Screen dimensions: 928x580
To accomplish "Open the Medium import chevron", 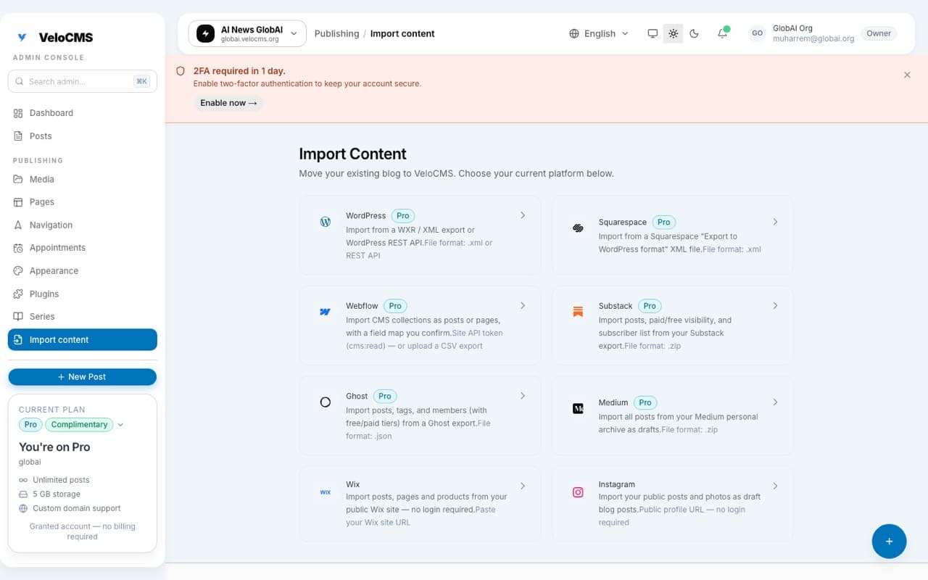I will point(775,402).
